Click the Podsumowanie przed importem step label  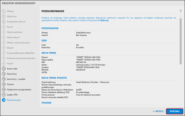pos(21,58)
